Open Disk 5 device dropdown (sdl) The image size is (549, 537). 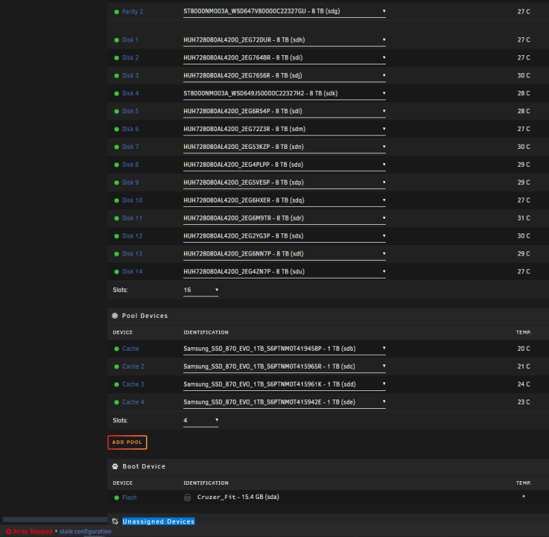[x=284, y=112]
